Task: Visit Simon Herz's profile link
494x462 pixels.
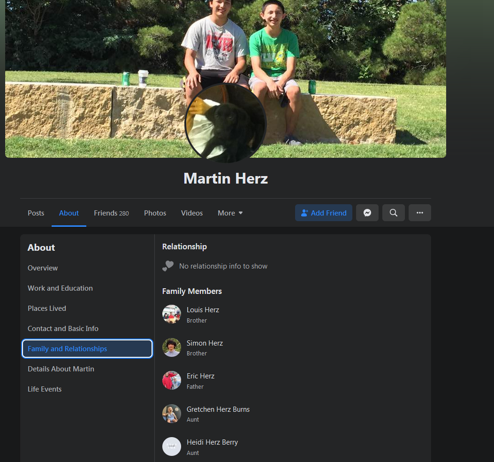Action: (x=205, y=343)
